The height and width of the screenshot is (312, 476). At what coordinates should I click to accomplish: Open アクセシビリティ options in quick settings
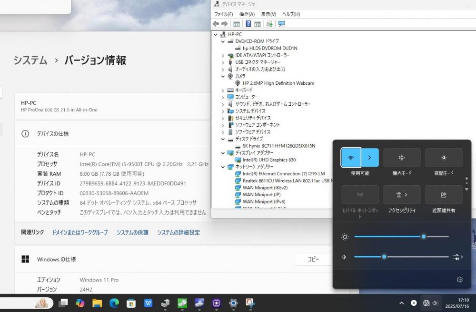pyautogui.click(x=402, y=195)
